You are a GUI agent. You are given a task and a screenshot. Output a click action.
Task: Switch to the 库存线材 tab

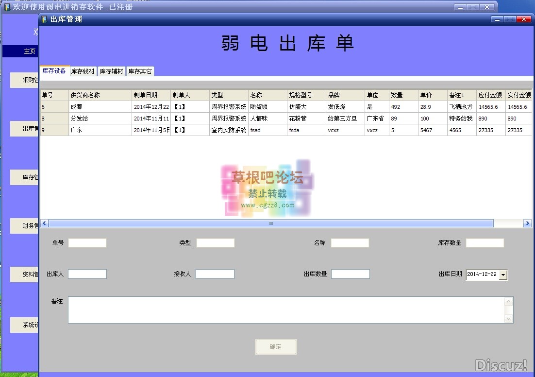click(83, 70)
